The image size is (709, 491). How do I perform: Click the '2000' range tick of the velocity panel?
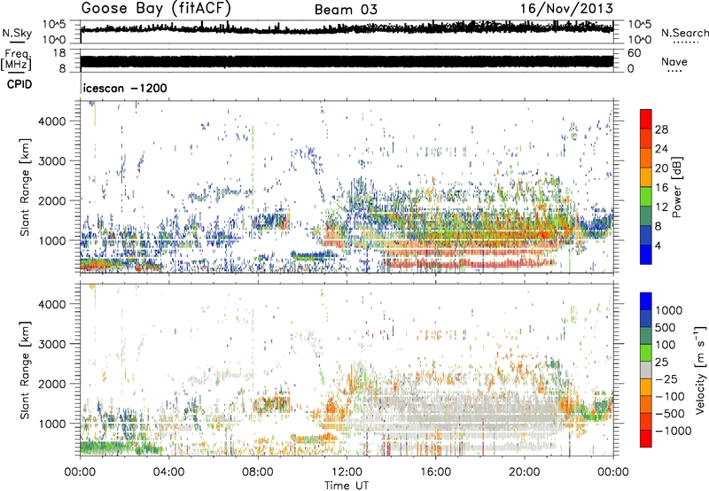pos(51,384)
